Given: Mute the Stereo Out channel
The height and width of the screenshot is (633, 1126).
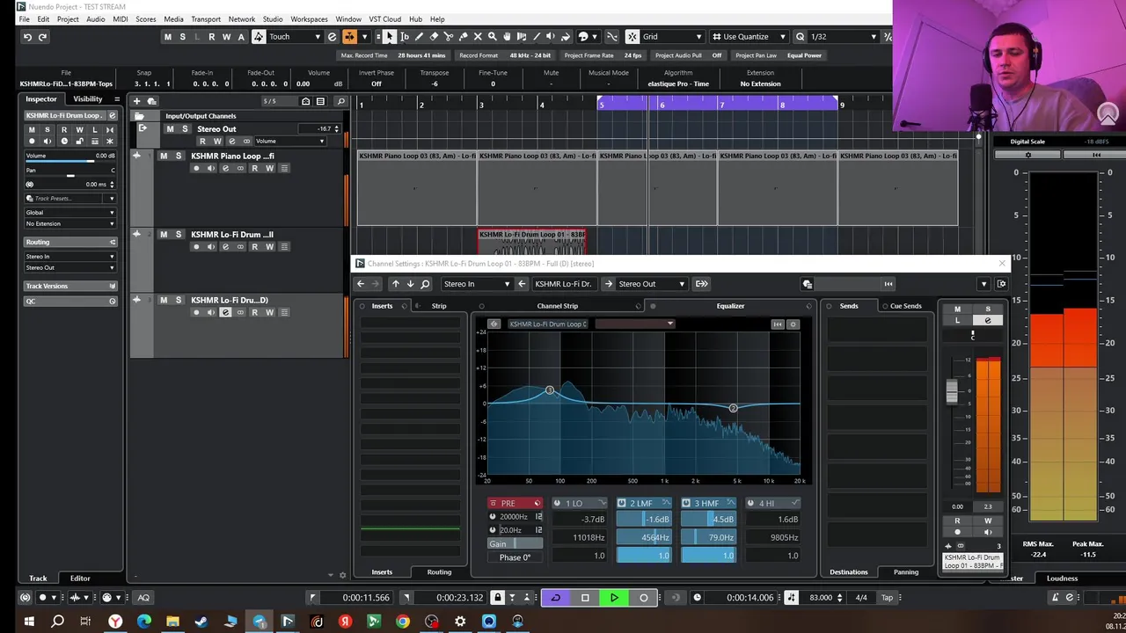Looking at the screenshot, I should coord(170,129).
